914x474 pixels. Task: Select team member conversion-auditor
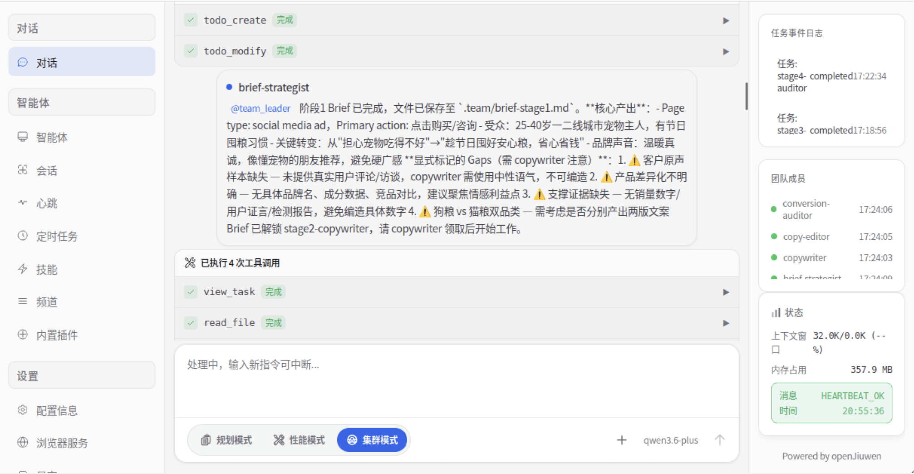[x=831, y=209]
